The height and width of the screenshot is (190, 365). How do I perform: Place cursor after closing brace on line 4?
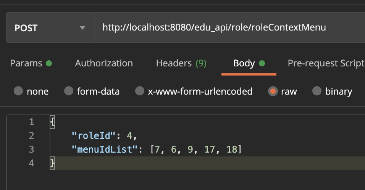point(56,163)
